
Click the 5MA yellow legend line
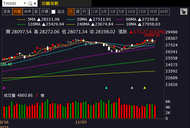pos(21,19)
